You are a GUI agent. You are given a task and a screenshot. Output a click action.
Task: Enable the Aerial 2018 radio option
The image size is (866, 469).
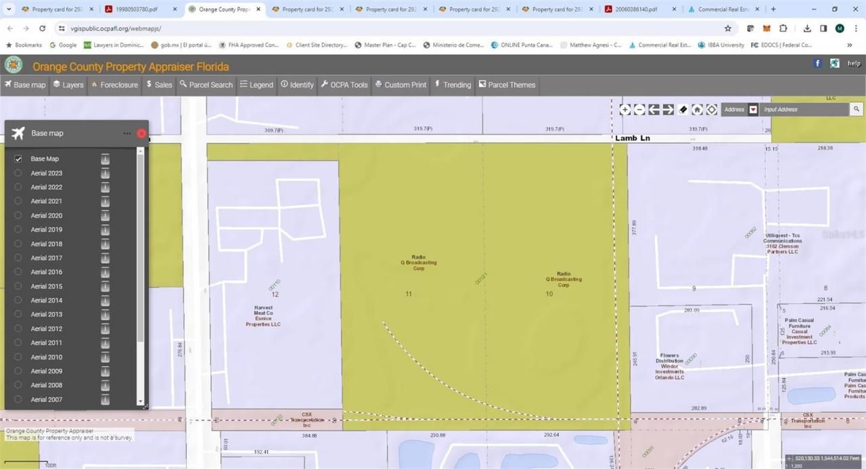pos(18,244)
